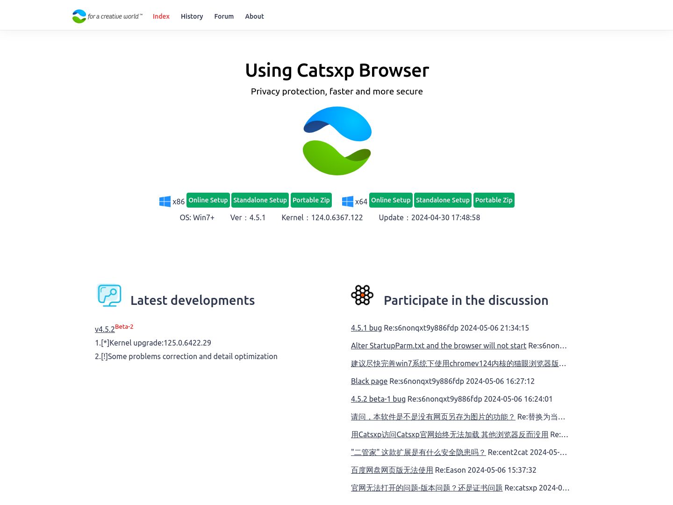Screen dimensions: 673x505
Task: Go to the Forum page
Action: point(224,16)
